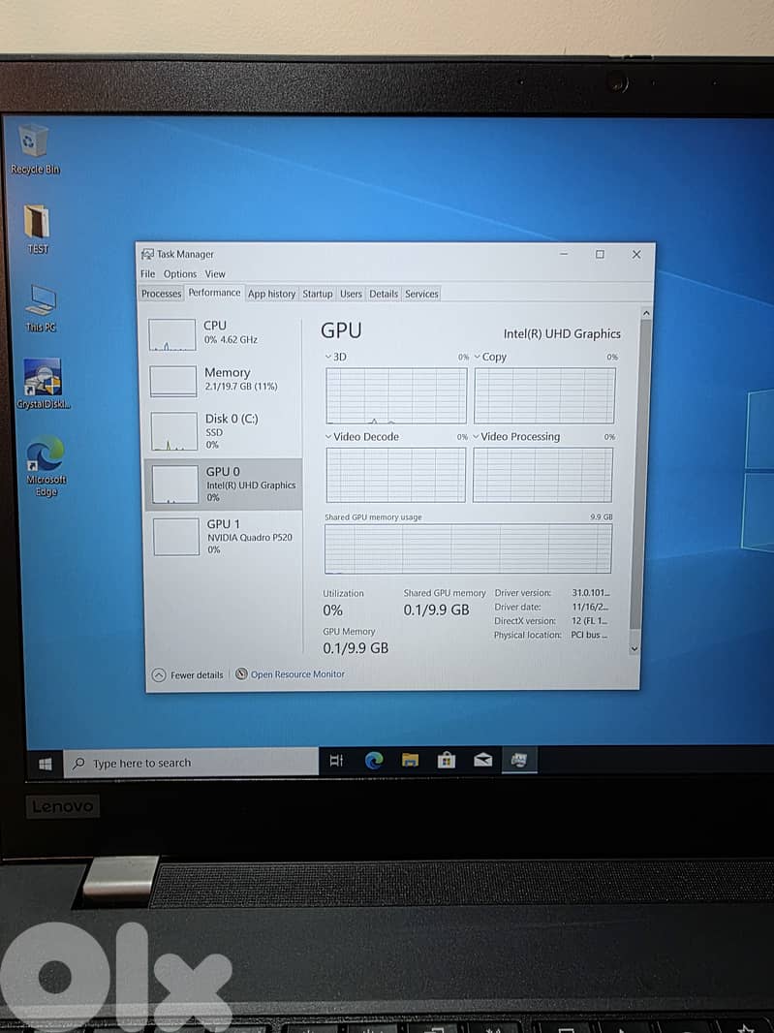The image size is (774, 1033).
Task: Click the Open Resource Monitor icon
Action: 242,673
